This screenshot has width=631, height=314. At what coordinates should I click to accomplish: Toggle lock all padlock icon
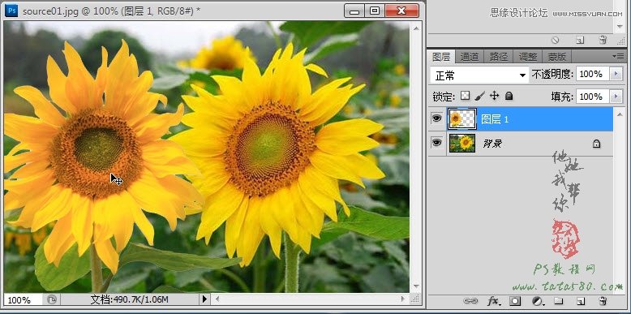pyautogui.click(x=509, y=96)
